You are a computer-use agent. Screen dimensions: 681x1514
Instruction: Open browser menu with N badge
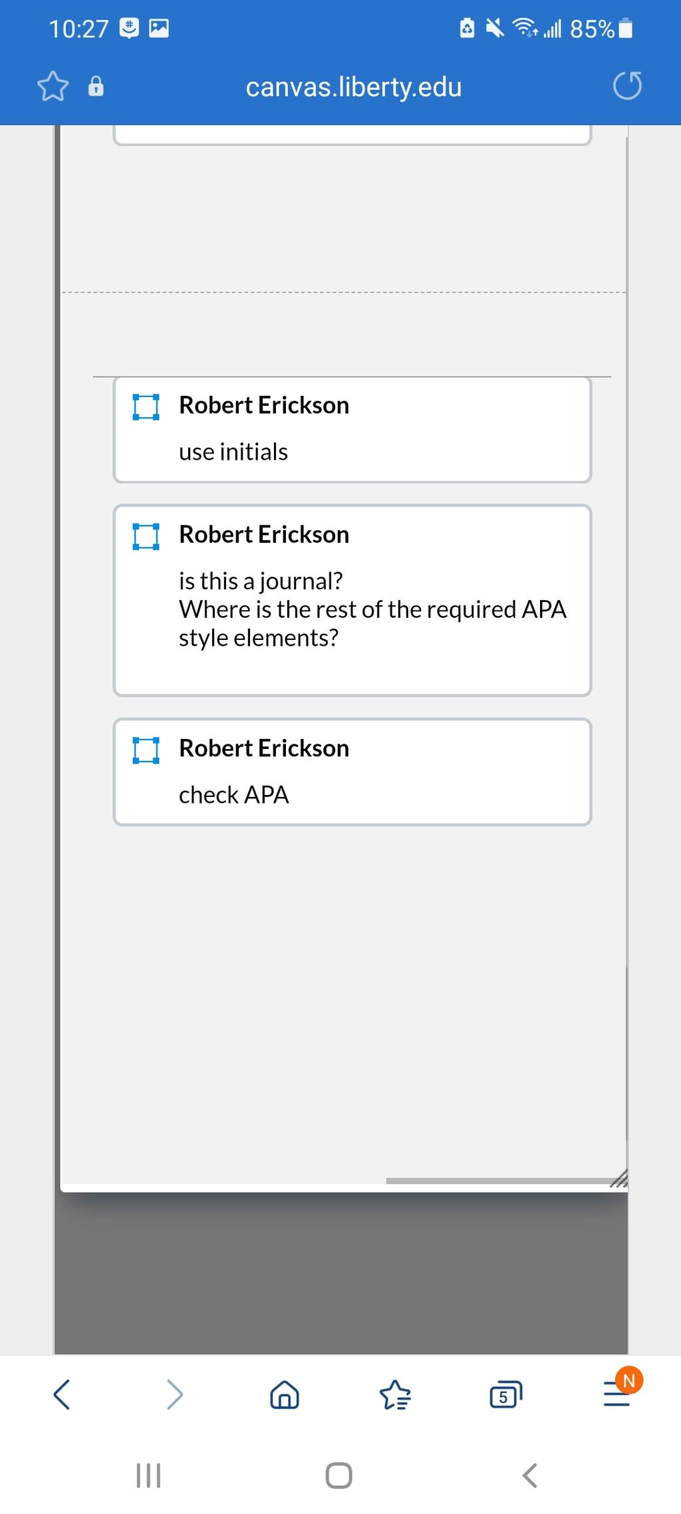coord(620,1390)
